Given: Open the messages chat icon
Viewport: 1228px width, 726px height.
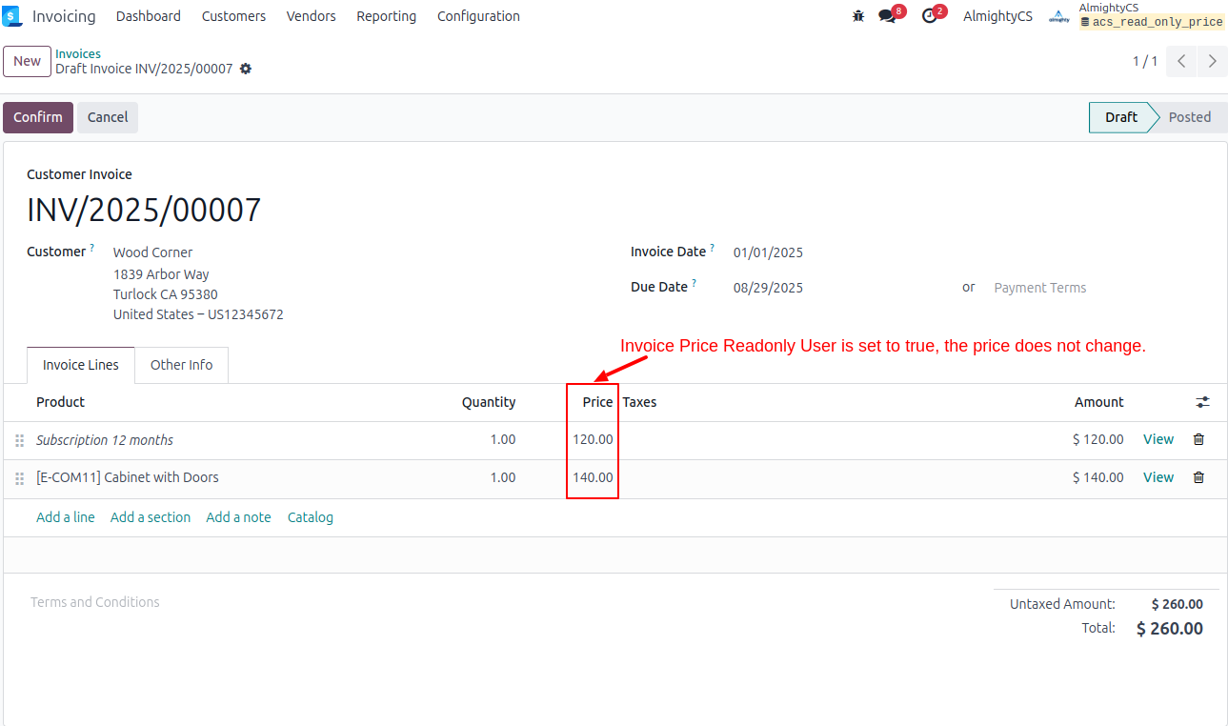Looking at the screenshot, I should tap(887, 16).
